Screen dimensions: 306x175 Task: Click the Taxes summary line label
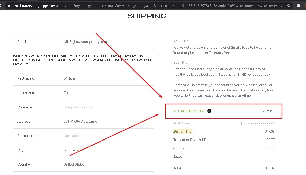tap(178, 156)
